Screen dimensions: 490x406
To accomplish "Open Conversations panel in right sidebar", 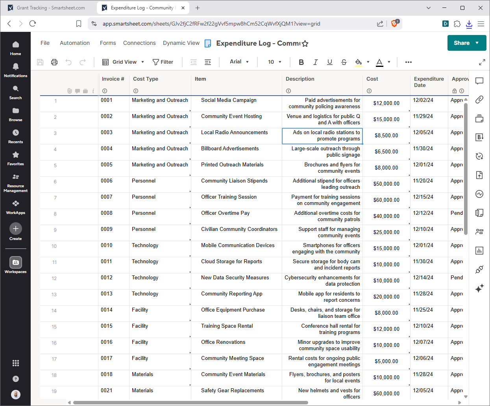I will pos(479,81).
